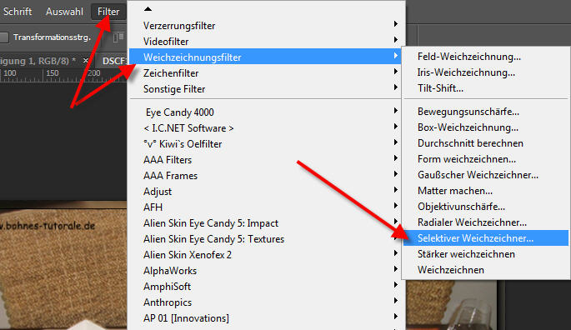Image resolution: width=571 pixels, height=330 pixels.
Task: Switch to the DSCF document tab
Action: (113, 61)
